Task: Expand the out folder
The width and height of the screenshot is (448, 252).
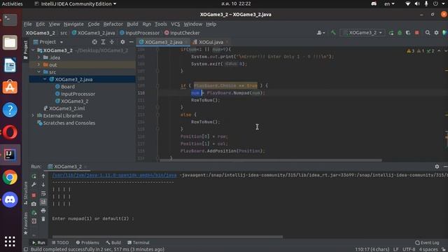Action: [39, 65]
